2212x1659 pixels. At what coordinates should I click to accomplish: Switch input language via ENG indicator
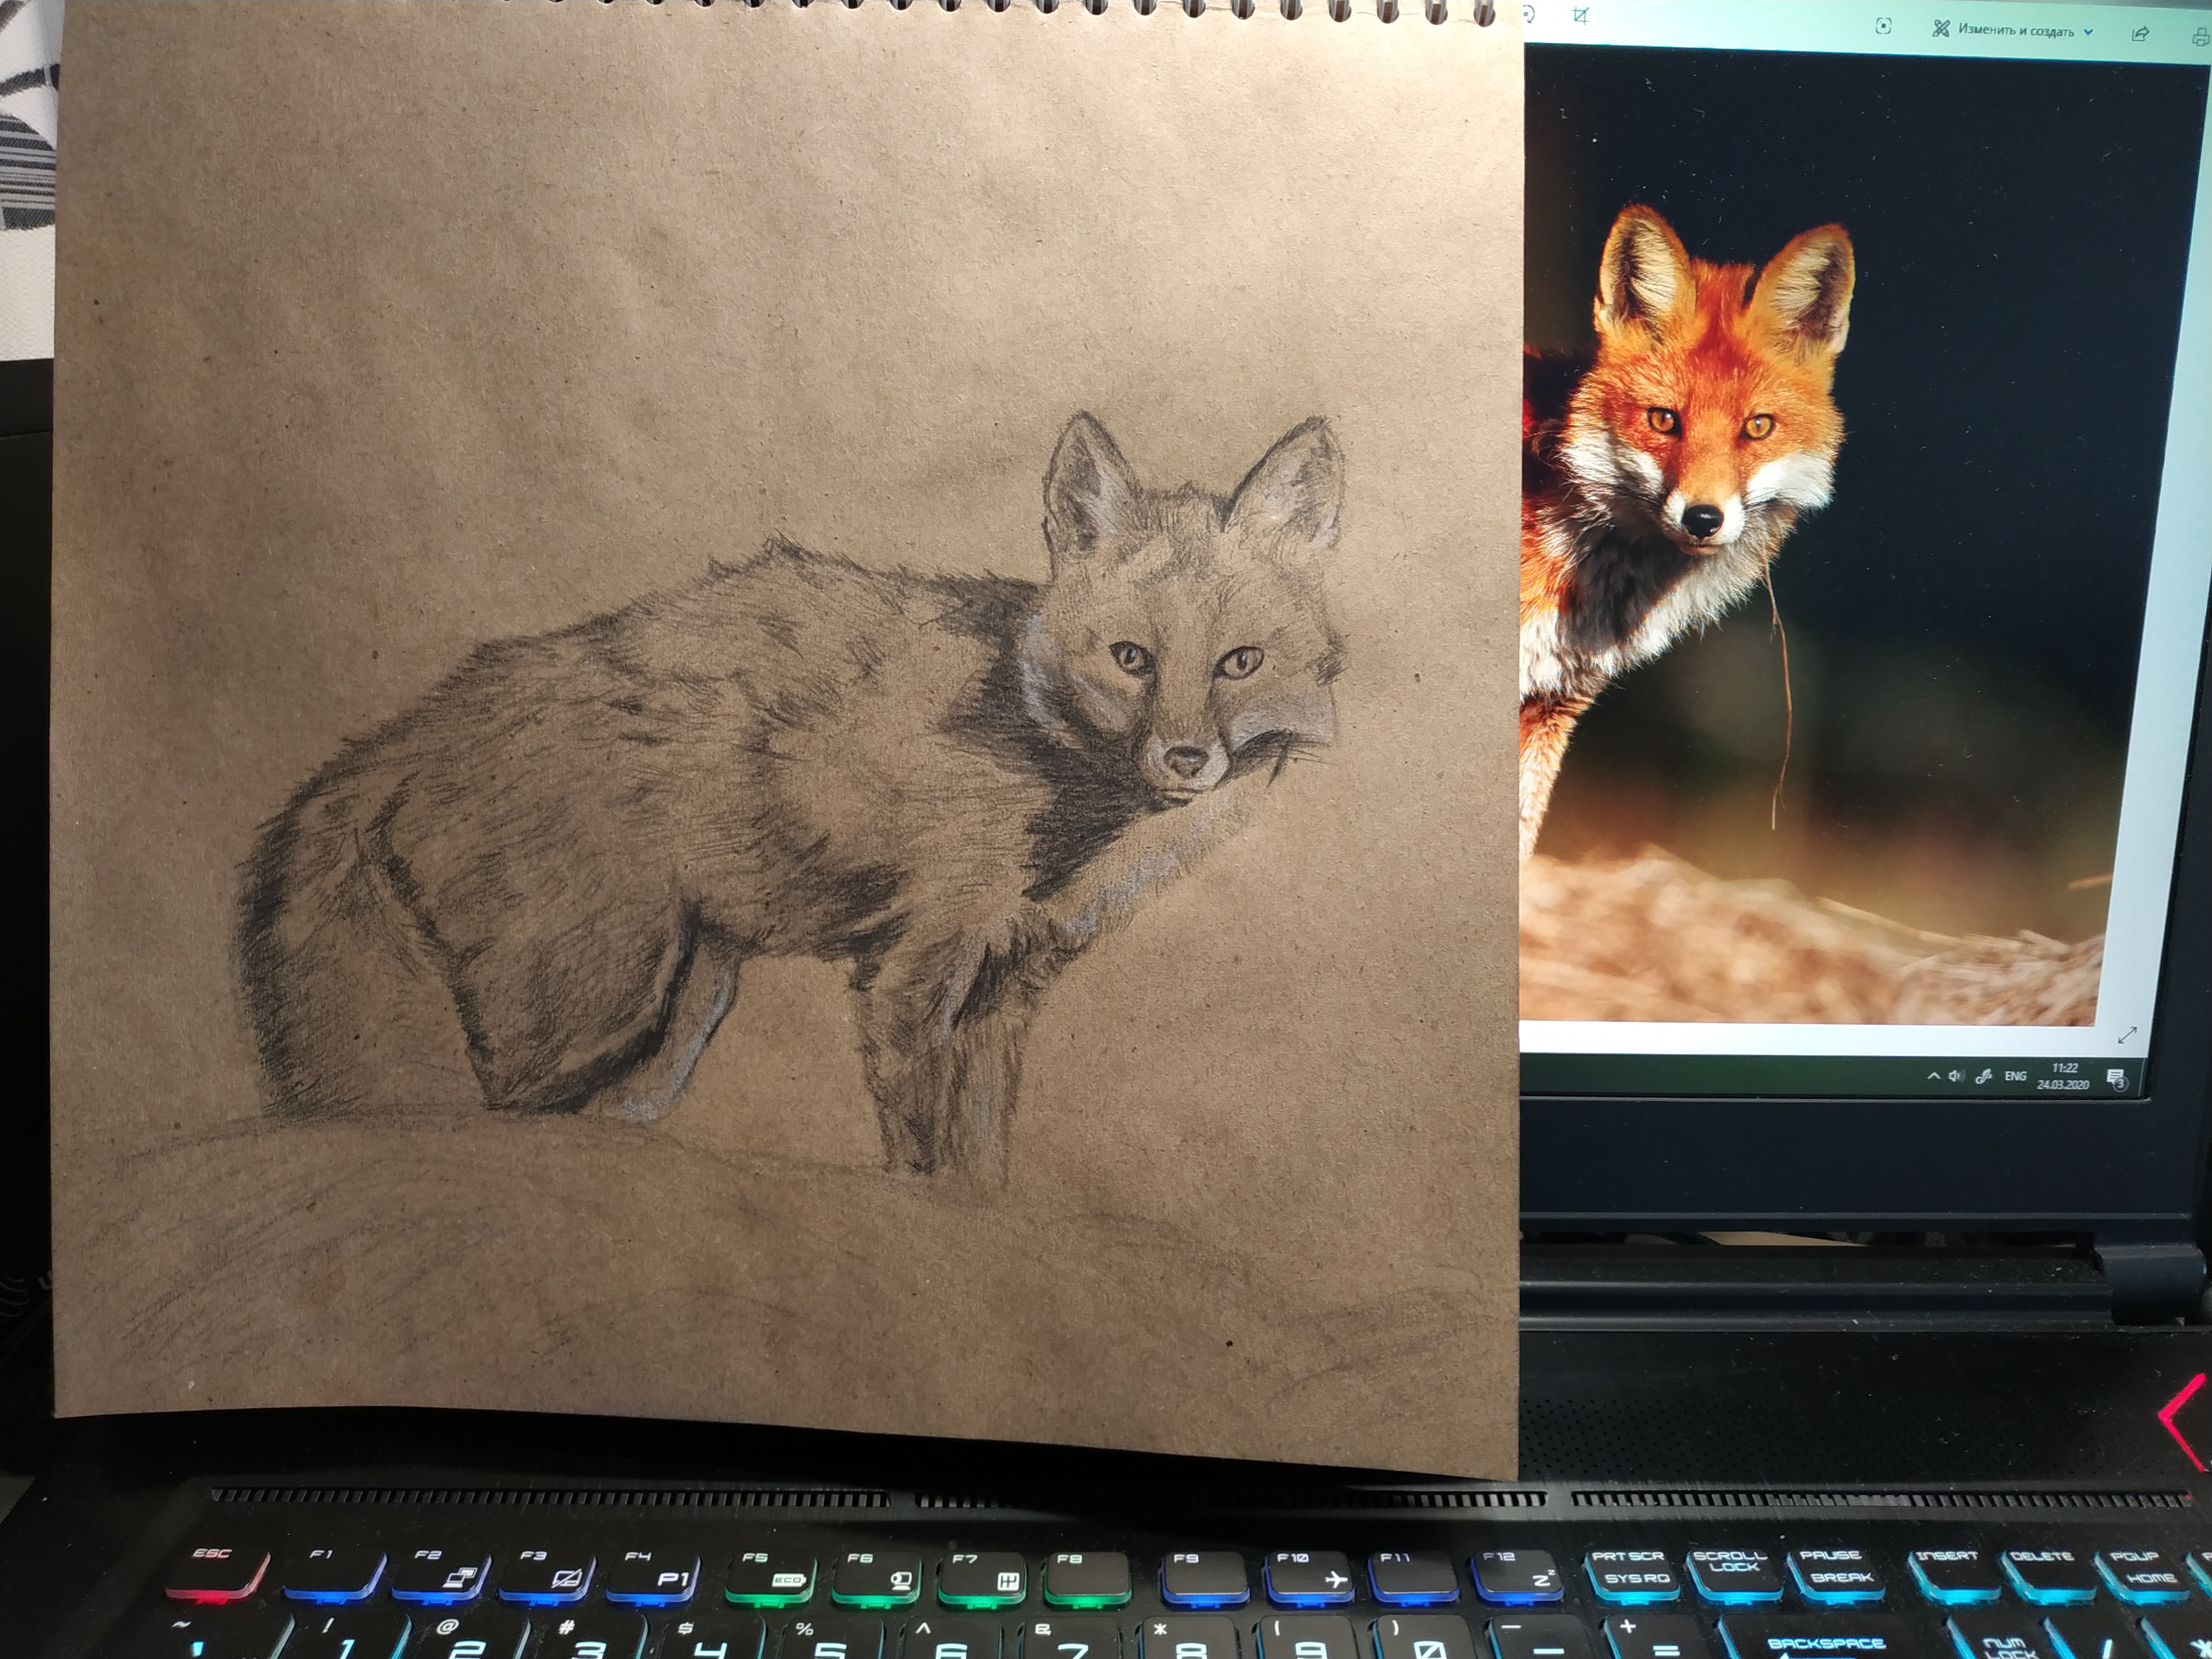2016,1076
